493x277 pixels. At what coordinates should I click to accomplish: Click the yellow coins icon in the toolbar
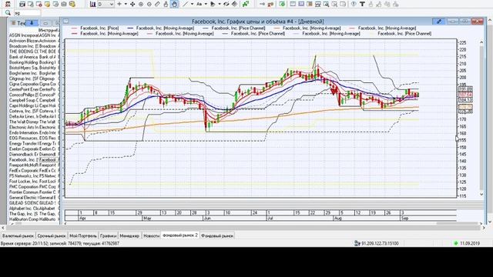(72, 4)
